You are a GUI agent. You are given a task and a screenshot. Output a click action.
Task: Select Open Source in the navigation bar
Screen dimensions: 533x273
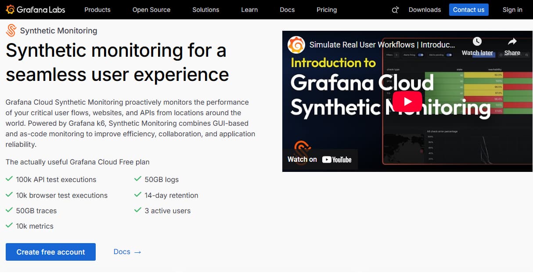click(x=151, y=10)
